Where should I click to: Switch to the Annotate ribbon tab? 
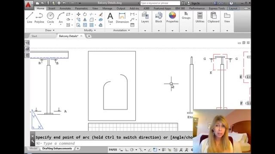tap(65, 9)
